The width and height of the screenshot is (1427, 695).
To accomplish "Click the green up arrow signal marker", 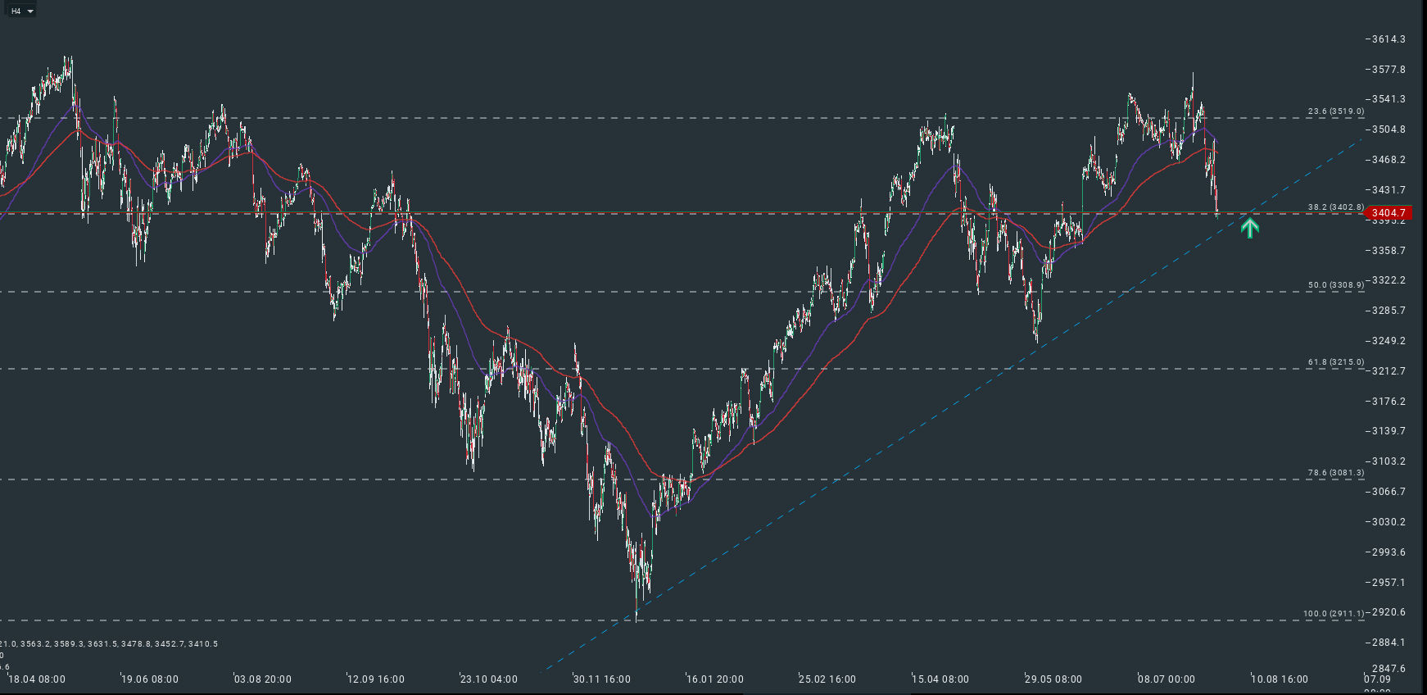I will click(1249, 227).
